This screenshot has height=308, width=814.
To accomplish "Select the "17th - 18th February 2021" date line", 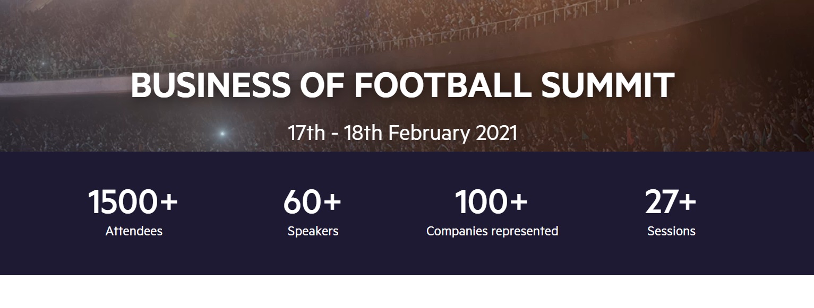I will 402,133.
